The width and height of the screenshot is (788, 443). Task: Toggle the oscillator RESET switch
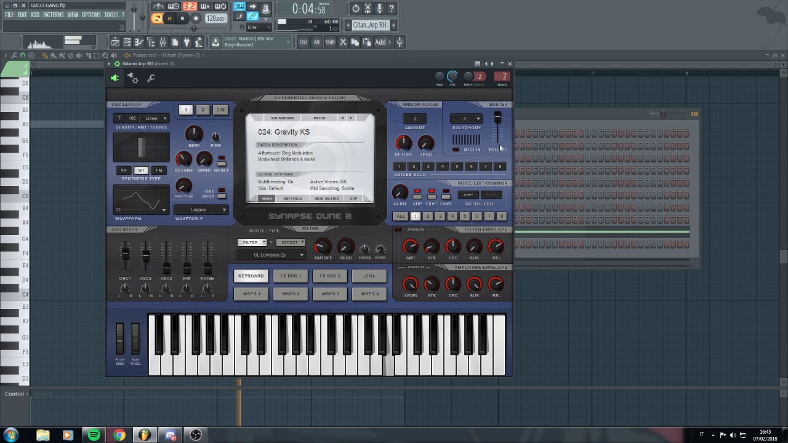(222, 164)
